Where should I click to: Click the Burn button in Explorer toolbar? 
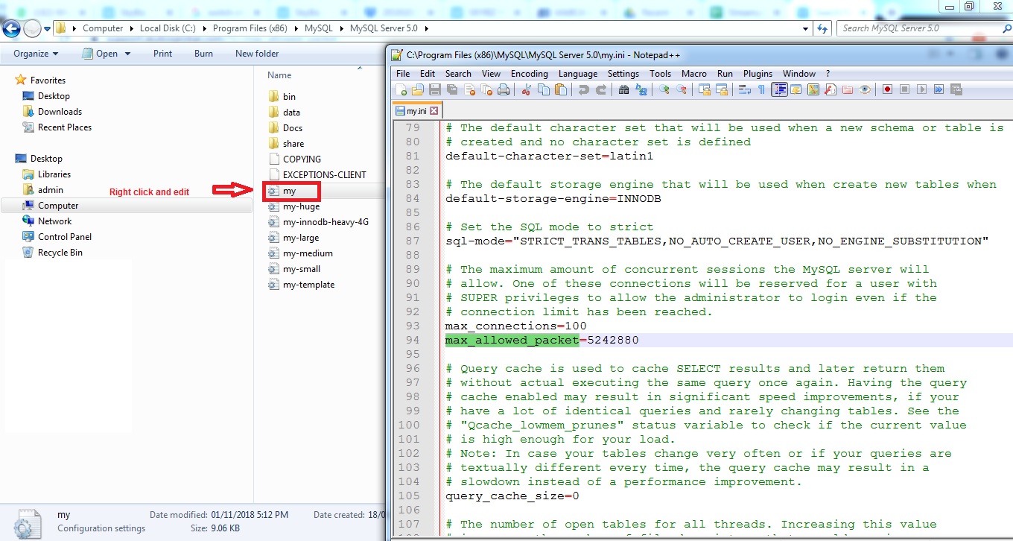203,54
